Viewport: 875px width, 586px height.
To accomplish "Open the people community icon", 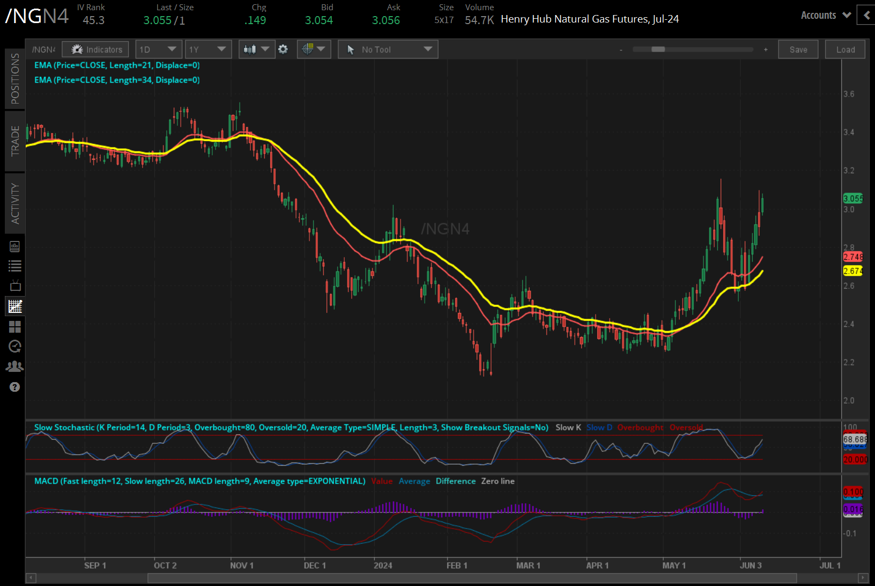I will click(x=15, y=367).
